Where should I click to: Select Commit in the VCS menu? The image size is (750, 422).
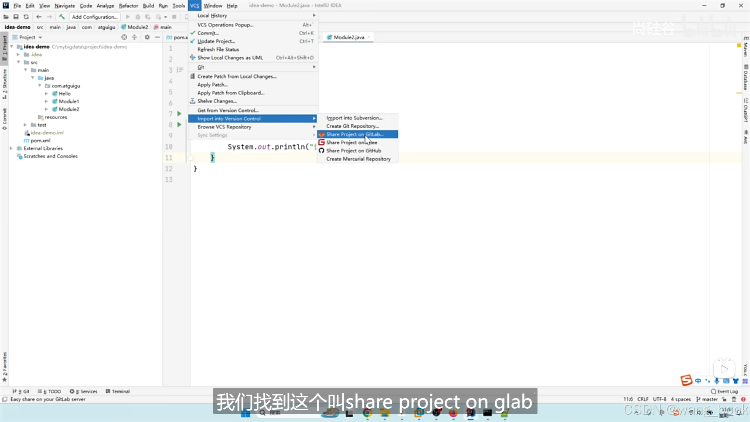point(253,33)
